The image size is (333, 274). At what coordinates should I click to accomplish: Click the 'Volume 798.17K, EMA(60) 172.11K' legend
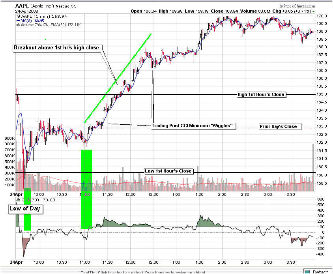[51, 24]
